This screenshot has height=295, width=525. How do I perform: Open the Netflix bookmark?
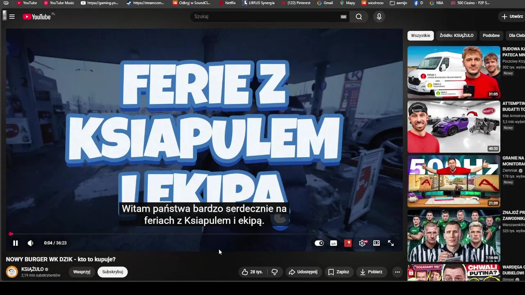pyautogui.click(x=228, y=3)
